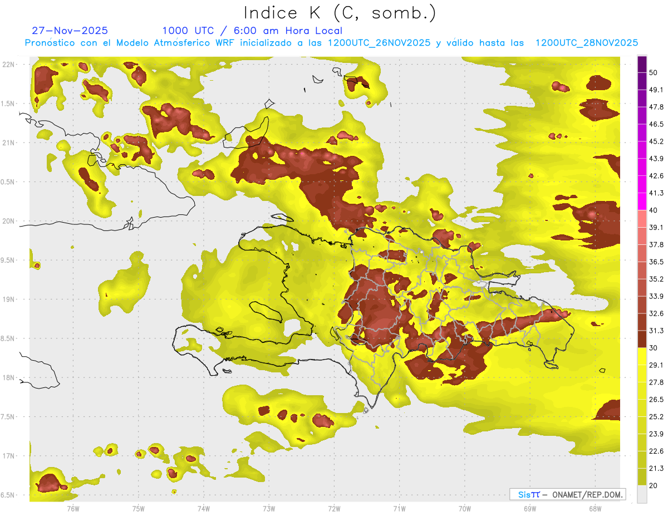Click the color bar value "42.6"
Screen dimensions: 668x516
656,176
